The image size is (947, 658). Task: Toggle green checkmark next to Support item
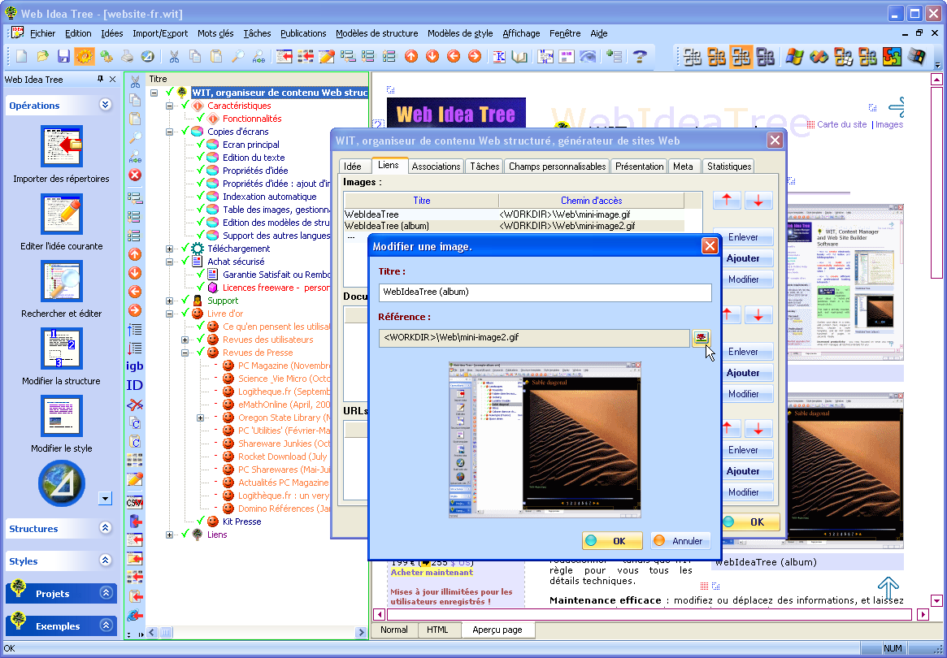[185, 301]
